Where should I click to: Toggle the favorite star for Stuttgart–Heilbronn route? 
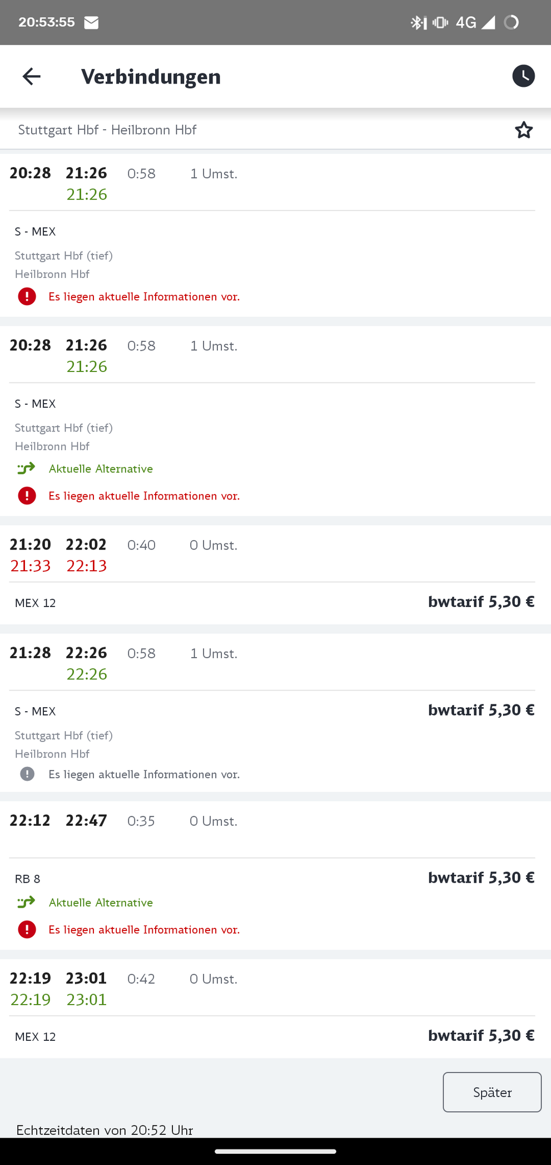tap(524, 130)
